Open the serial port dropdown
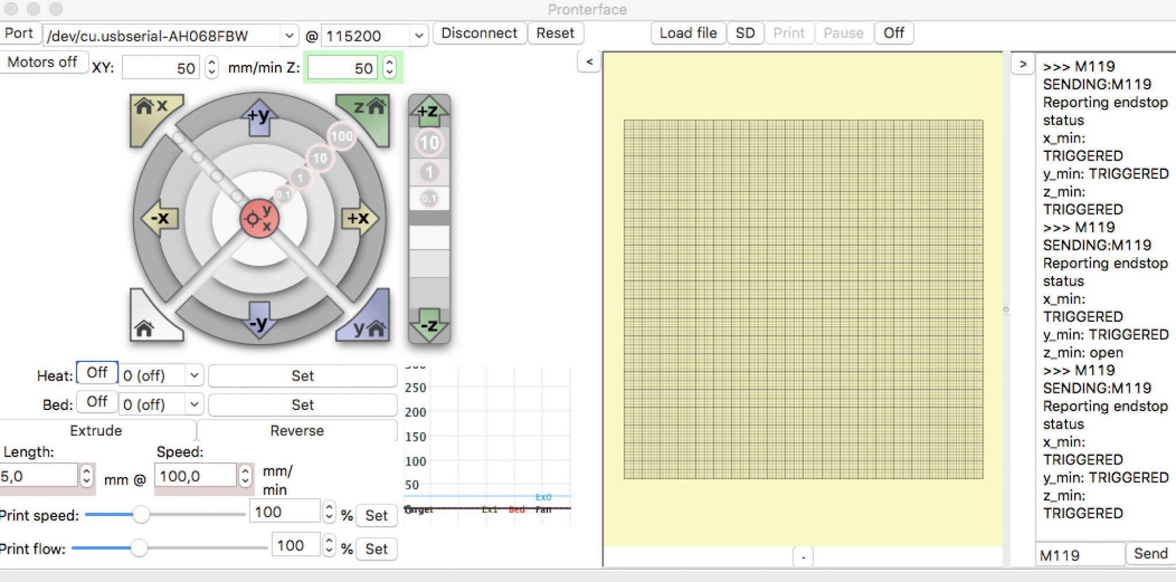1176x582 pixels. 289,36
